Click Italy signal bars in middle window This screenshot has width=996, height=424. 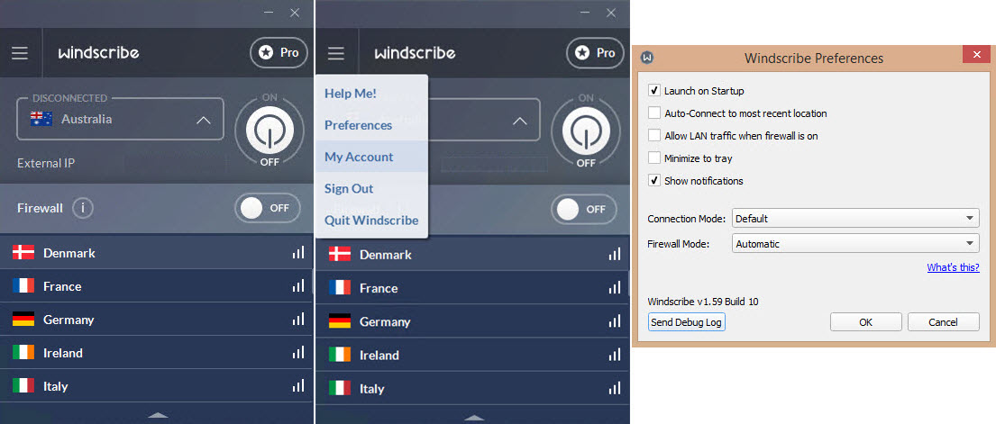point(614,389)
